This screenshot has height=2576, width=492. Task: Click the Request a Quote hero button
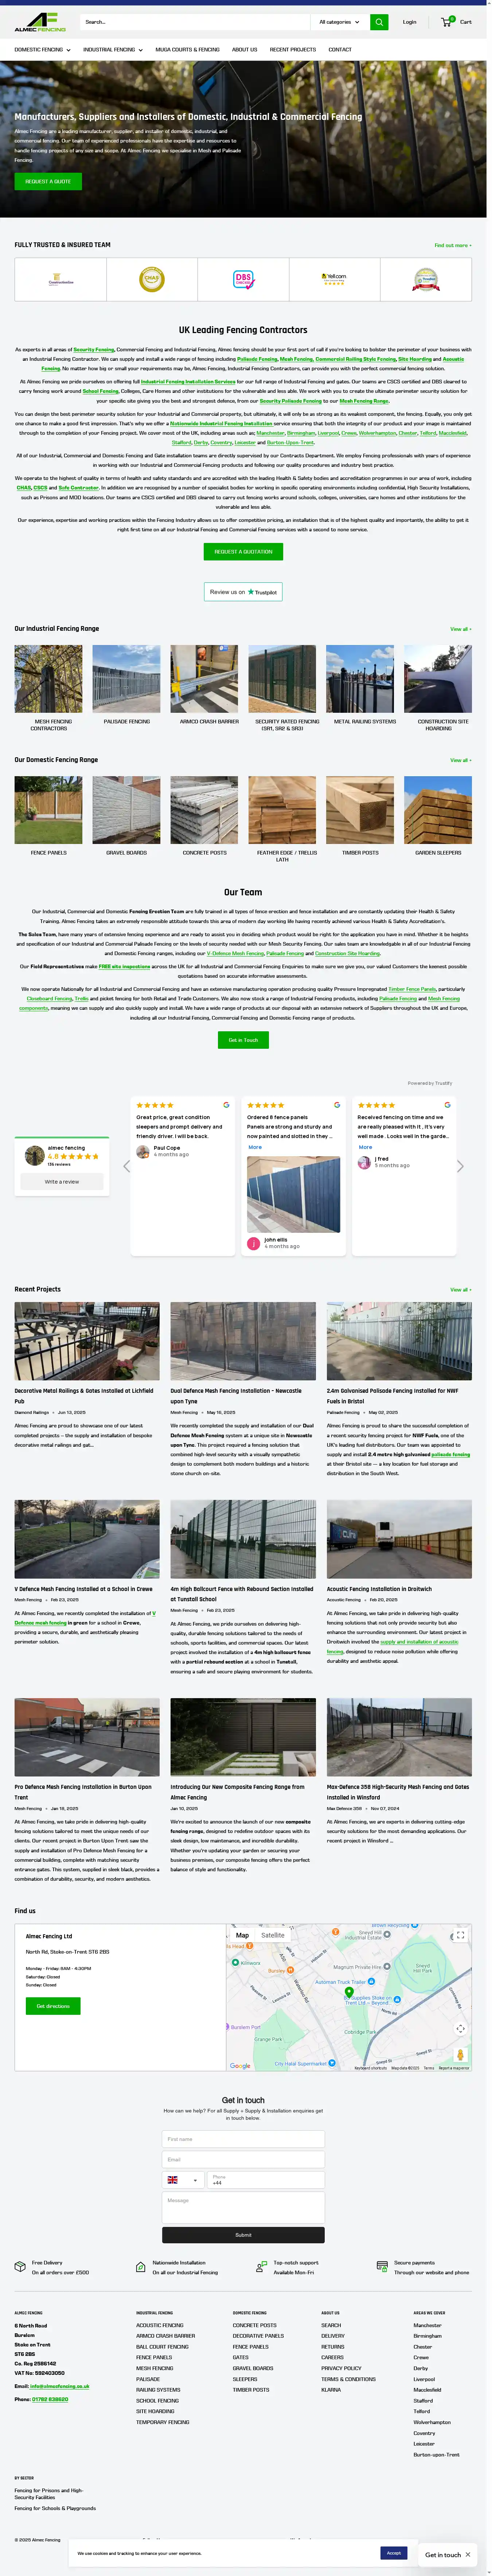(x=48, y=181)
